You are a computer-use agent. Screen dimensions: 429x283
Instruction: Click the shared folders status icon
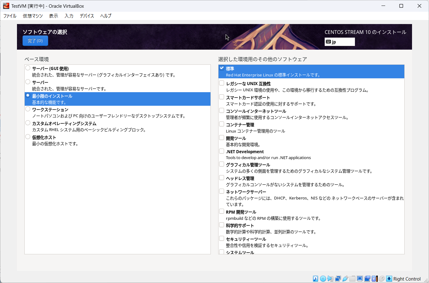coord(352,279)
